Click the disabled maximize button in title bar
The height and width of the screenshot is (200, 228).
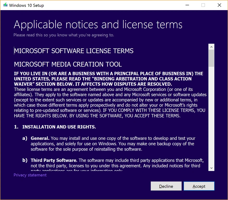tap(203, 5)
